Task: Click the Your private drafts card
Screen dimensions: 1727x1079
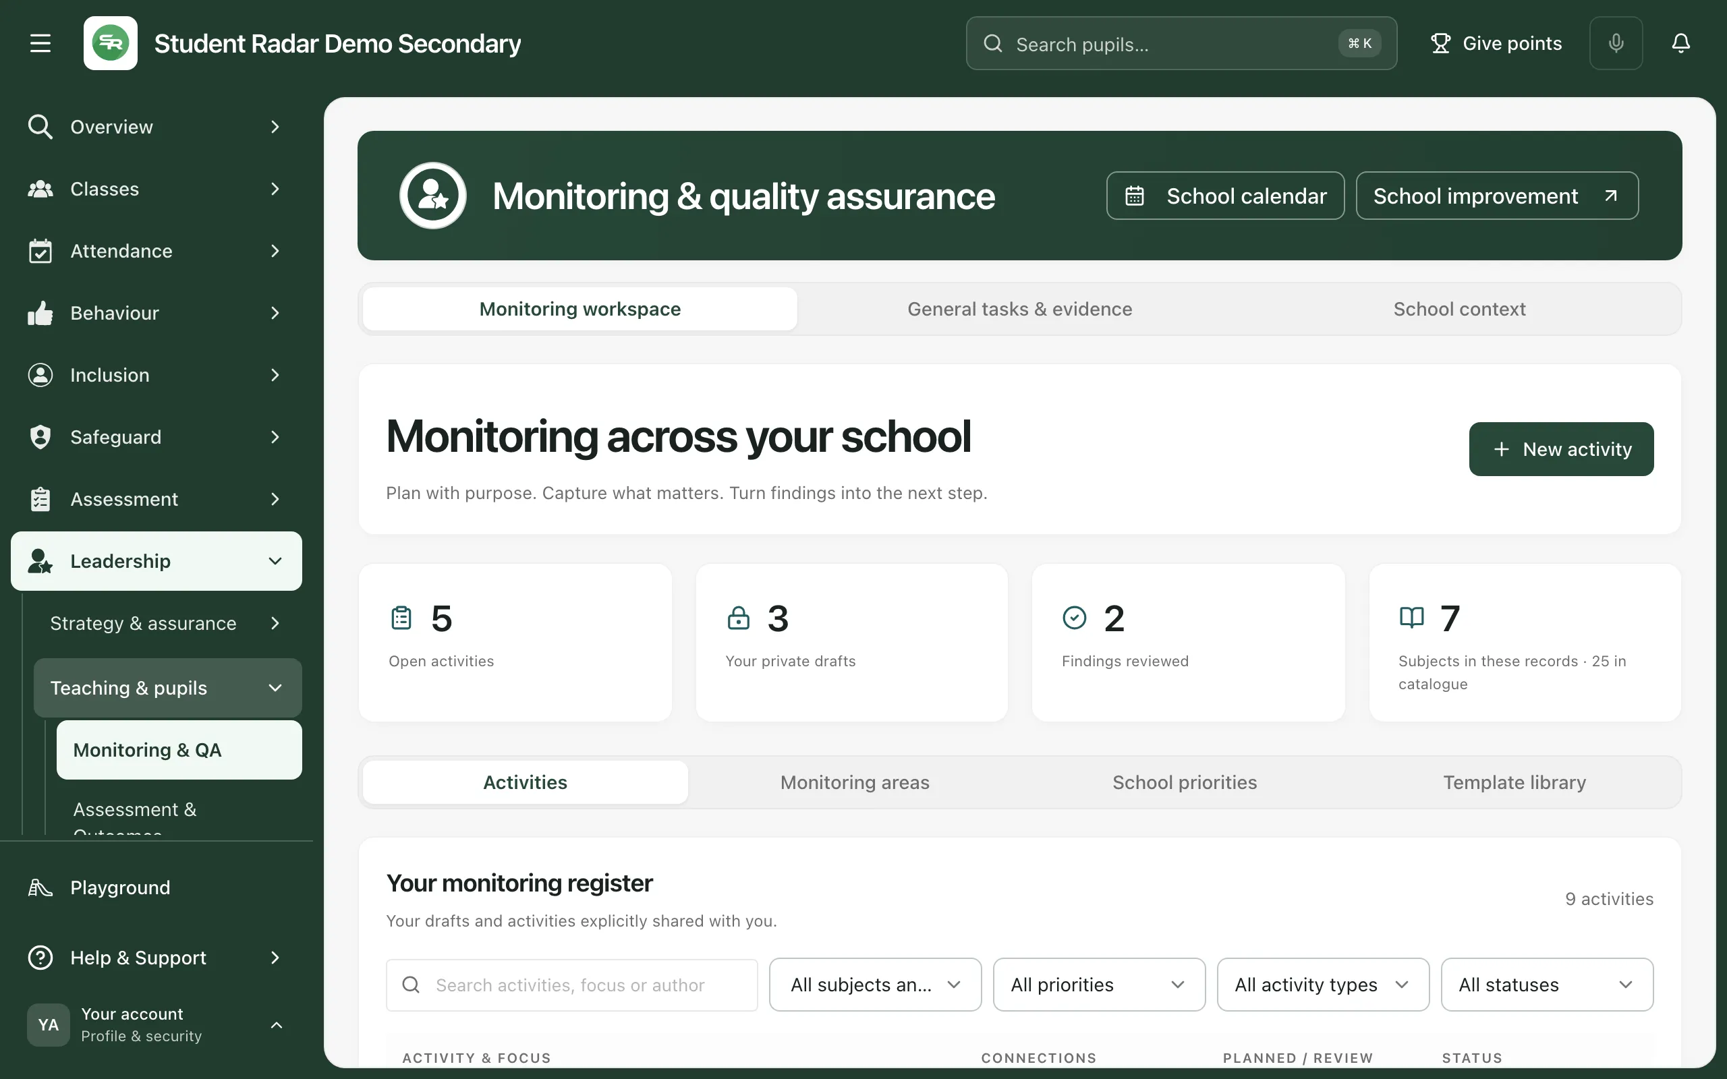Action: 851,642
